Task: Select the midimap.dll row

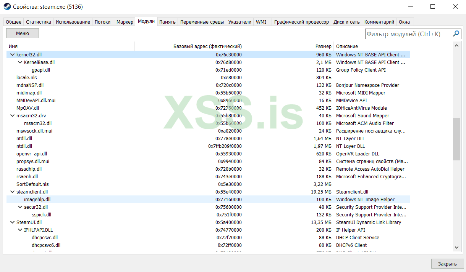Action: 208,93
